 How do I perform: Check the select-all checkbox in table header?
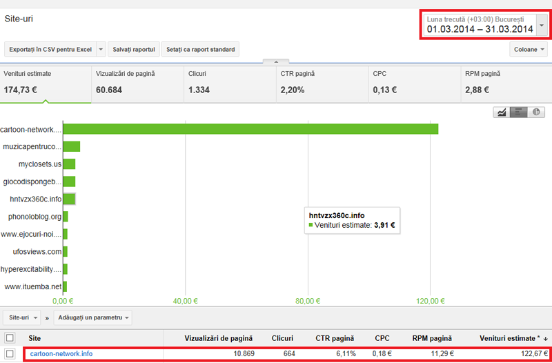(10, 338)
